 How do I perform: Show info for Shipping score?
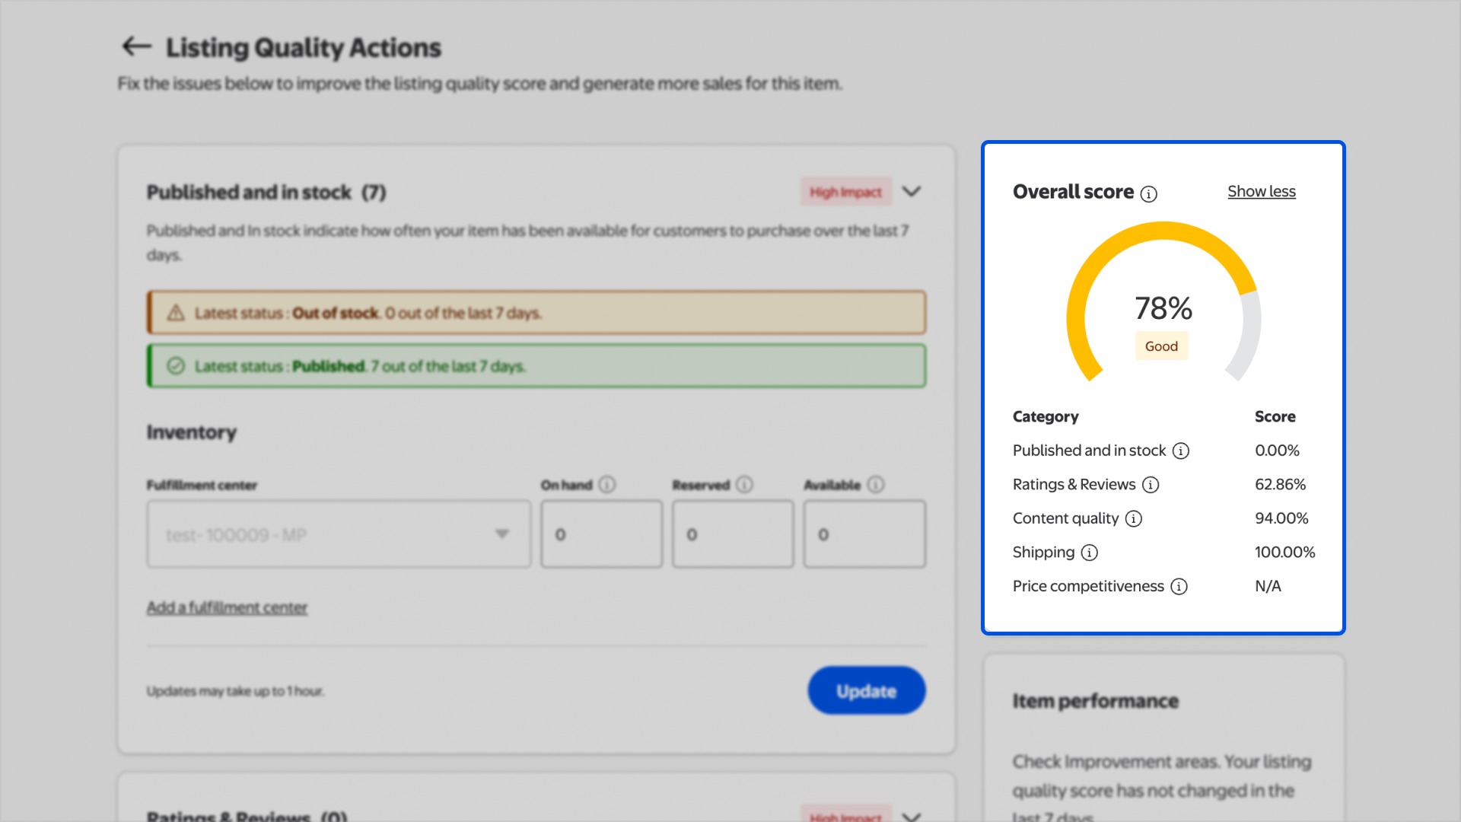coord(1090,553)
